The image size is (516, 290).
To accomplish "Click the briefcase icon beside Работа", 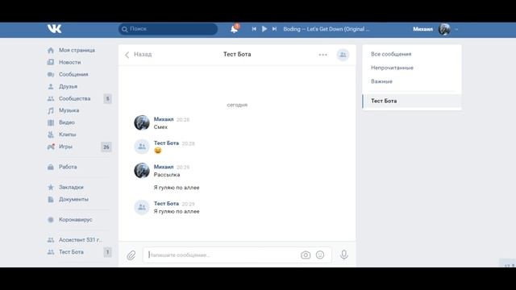I will click(x=51, y=167).
